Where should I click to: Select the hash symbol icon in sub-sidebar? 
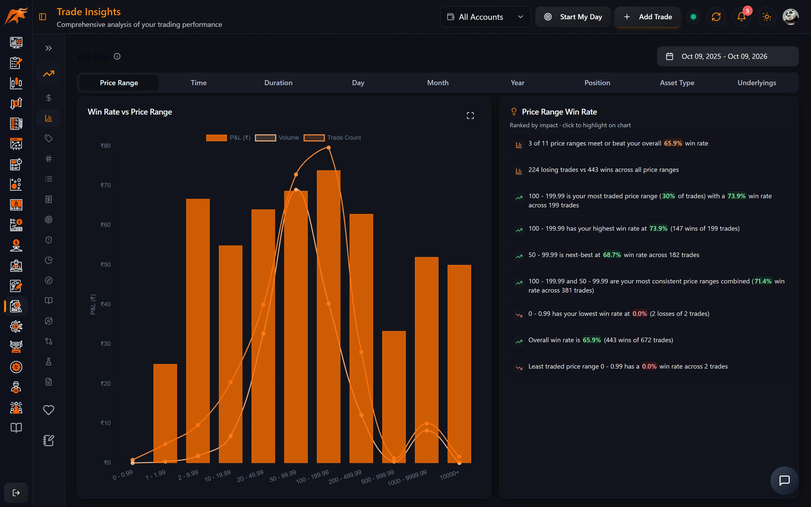tap(49, 159)
